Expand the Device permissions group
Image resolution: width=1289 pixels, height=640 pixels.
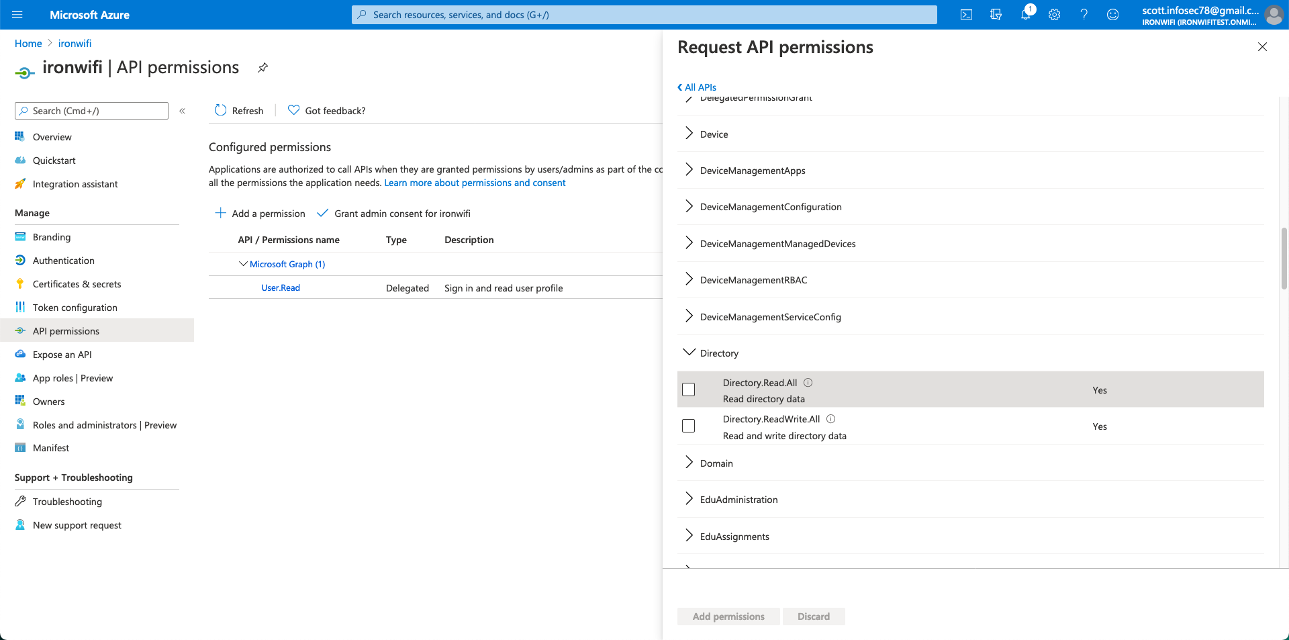pos(689,133)
